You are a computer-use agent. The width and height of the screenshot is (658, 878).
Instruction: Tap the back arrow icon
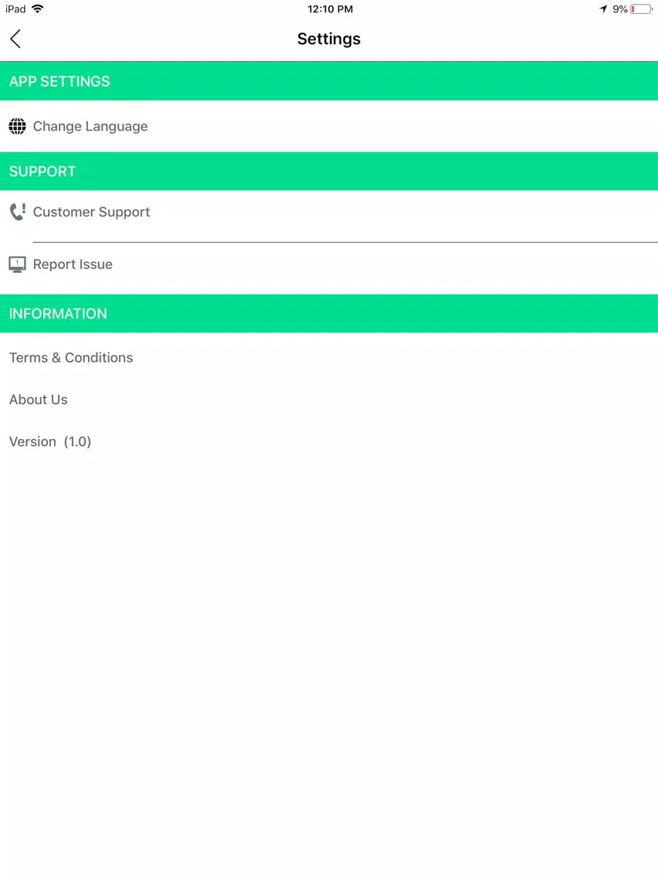point(15,39)
